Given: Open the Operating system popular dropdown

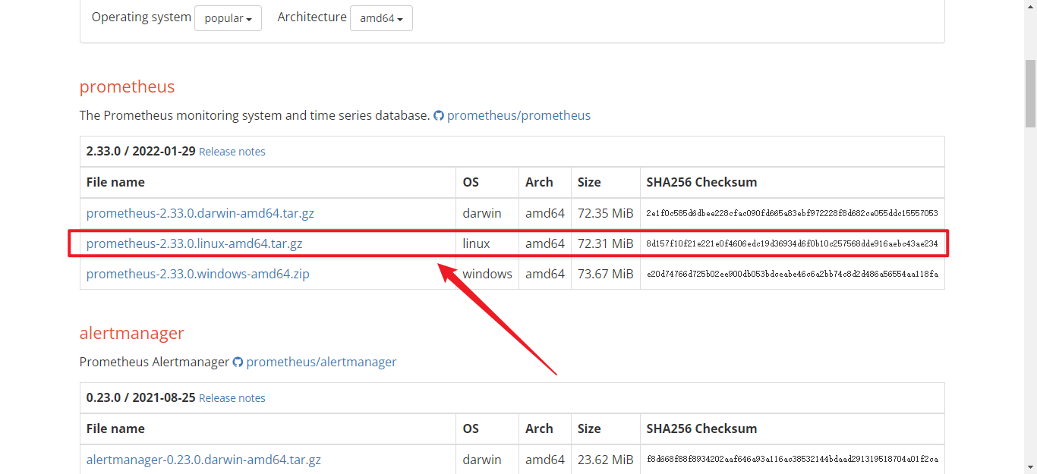Looking at the screenshot, I should [x=228, y=18].
